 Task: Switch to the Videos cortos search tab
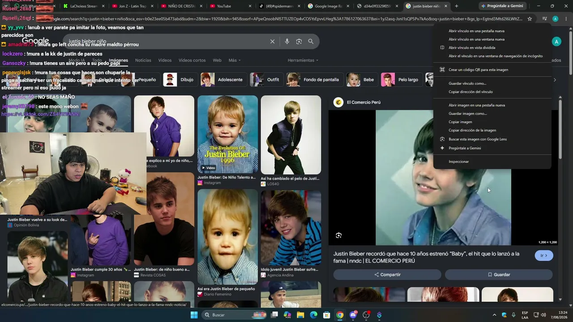click(192, 60)
